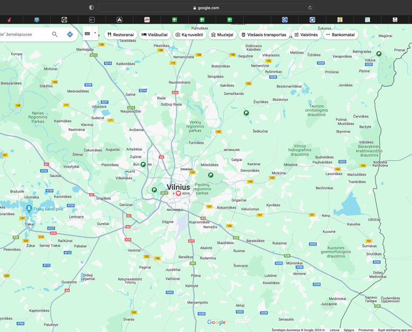Click the green flag marker west of Vilnius

(154, 190)
